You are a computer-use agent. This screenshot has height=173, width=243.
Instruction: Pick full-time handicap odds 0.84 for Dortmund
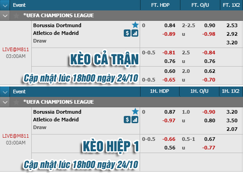pyautogui.click(x=170, y=25)
